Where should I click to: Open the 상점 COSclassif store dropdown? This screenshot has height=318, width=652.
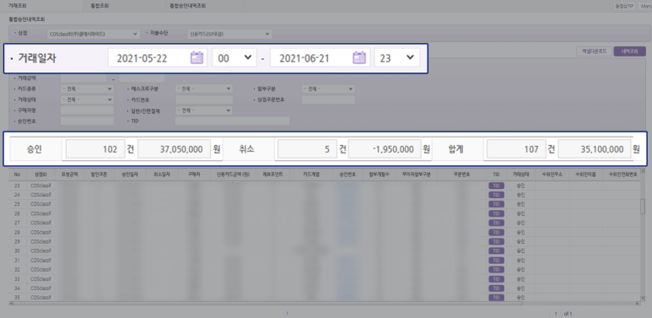pos(94,34)
